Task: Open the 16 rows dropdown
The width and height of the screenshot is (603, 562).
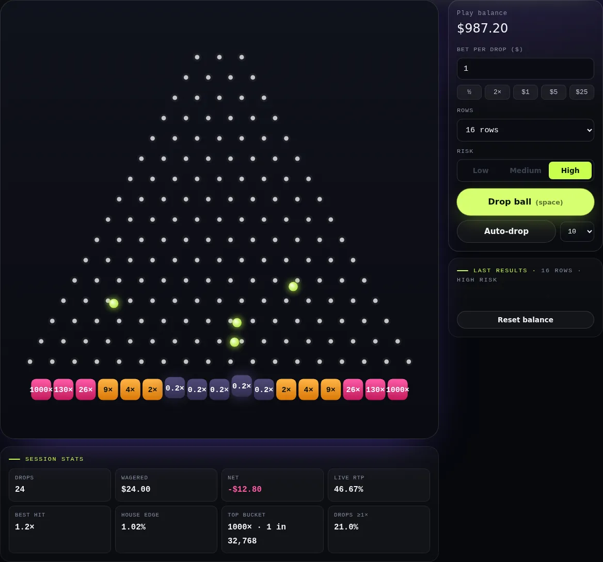Action: [x=526, y=130]
